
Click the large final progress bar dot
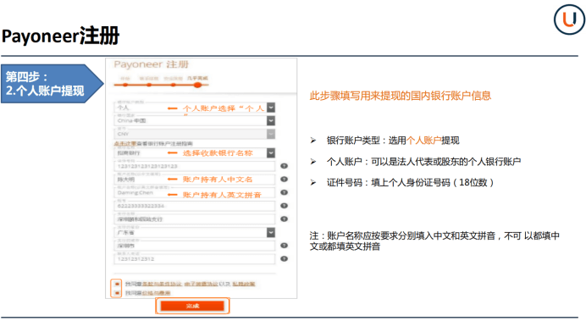[197, 86]
